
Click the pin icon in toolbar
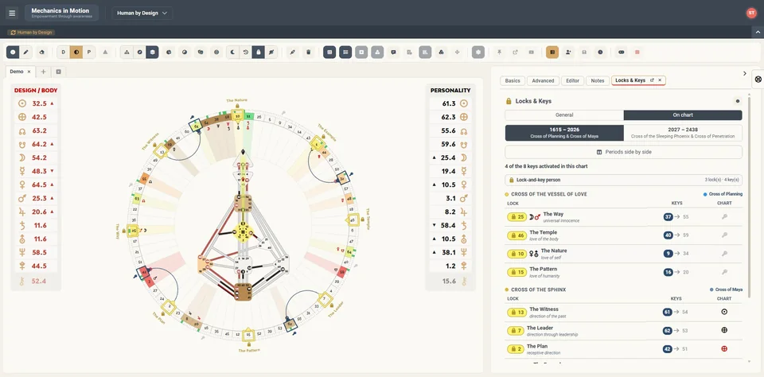click(x=500, y=52)
